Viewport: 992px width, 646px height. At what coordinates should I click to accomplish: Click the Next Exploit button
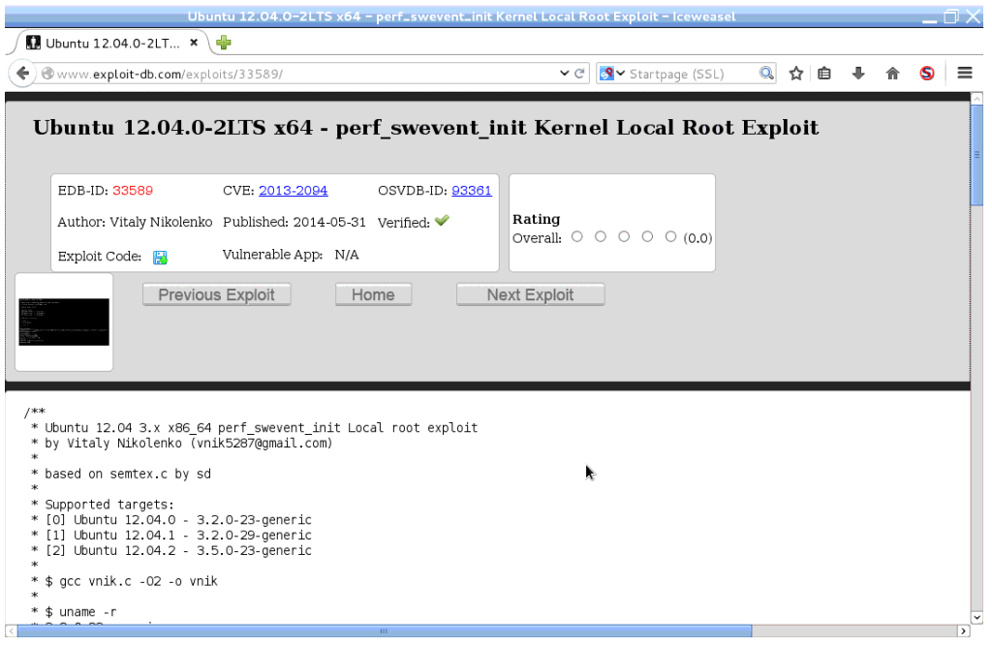pos(530,294)
